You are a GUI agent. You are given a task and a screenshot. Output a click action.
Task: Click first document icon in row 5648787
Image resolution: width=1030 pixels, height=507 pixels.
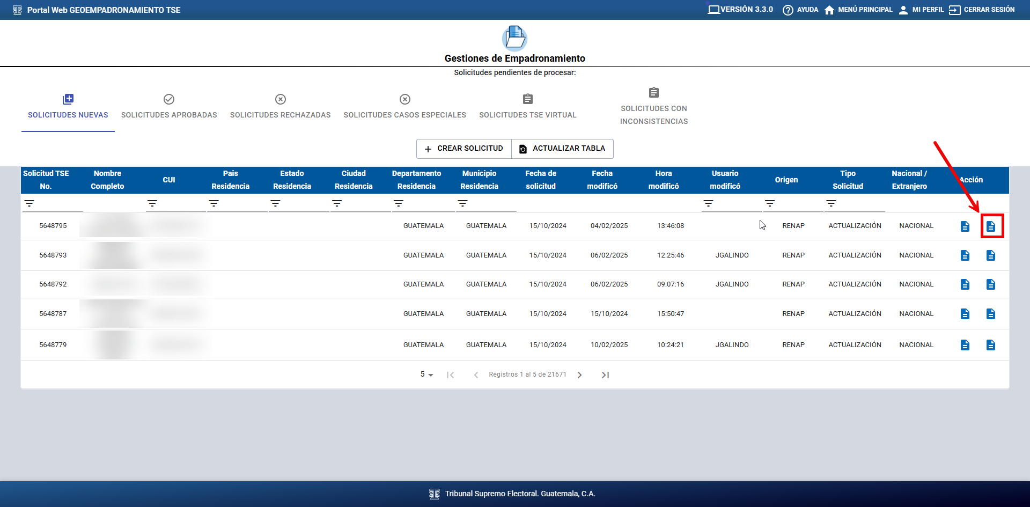click(x=965, y=314)
